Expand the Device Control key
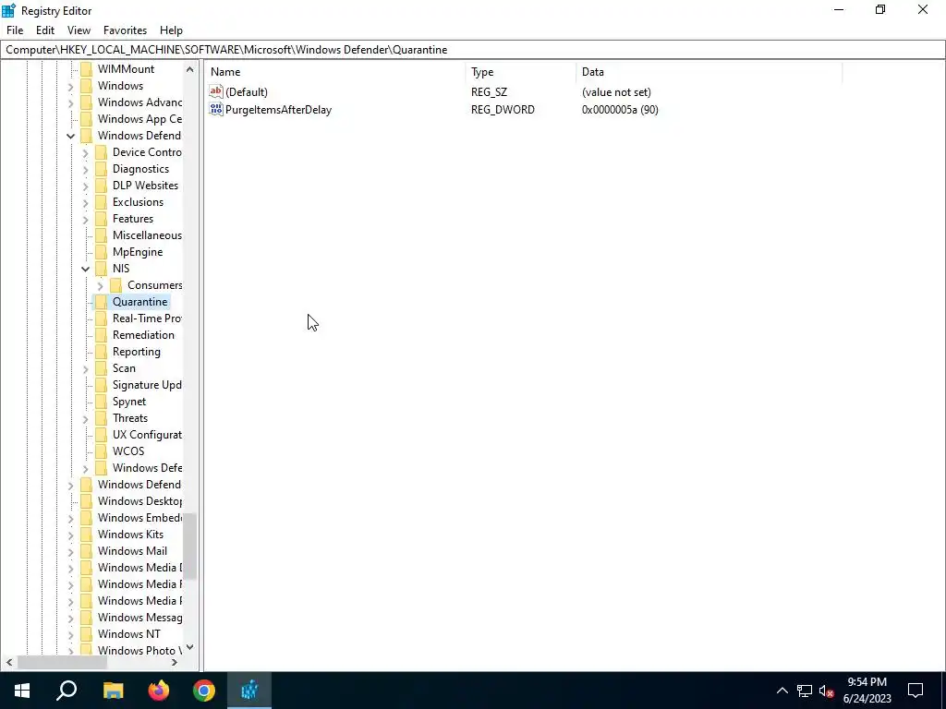Image resolution: width=946 pixels, height=709 pixels. (x=85, y=152)
